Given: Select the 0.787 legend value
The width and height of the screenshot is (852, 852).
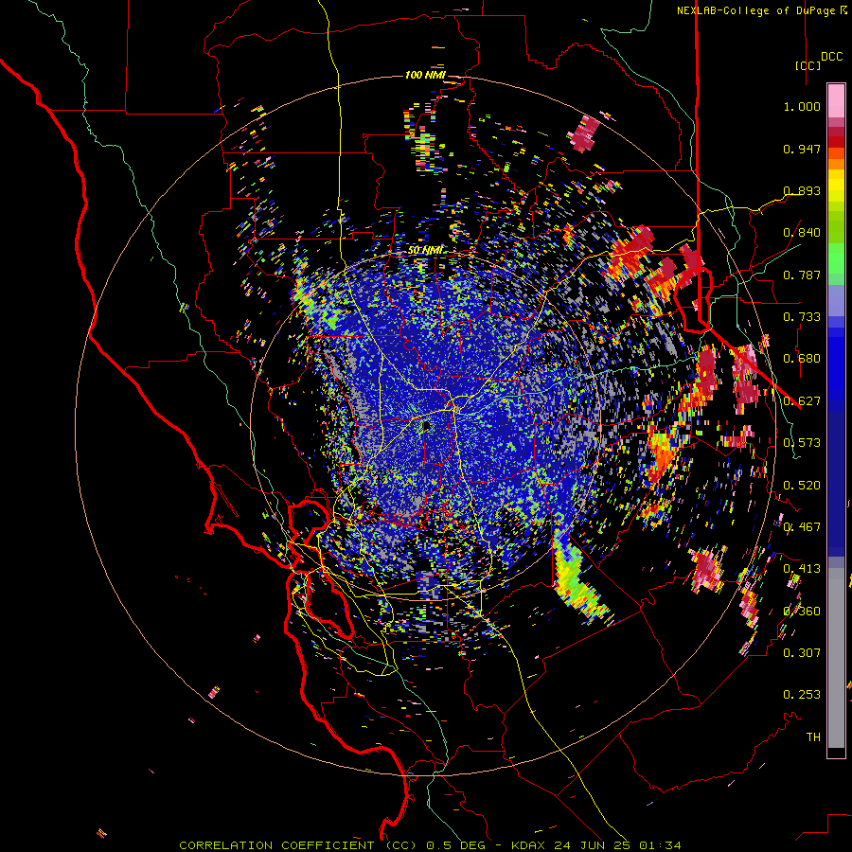Looking at the screenshot, I should (802, 275).
